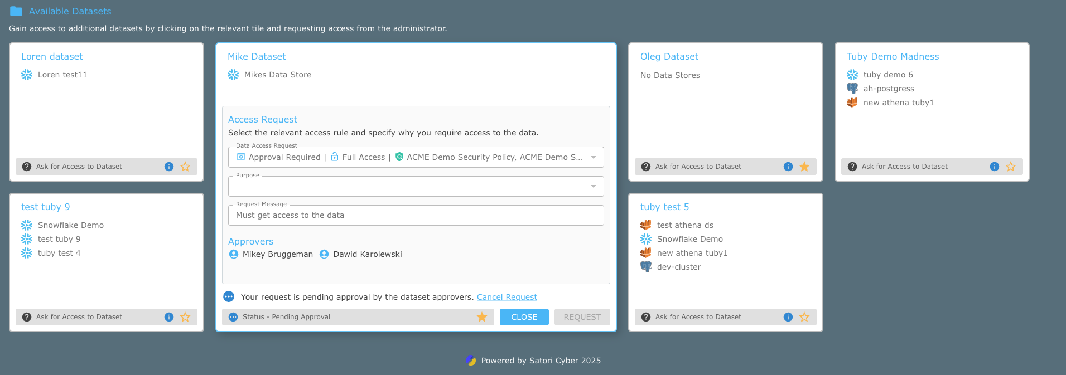
Task: Click the Approvers heading
Action: click(250, 241)
